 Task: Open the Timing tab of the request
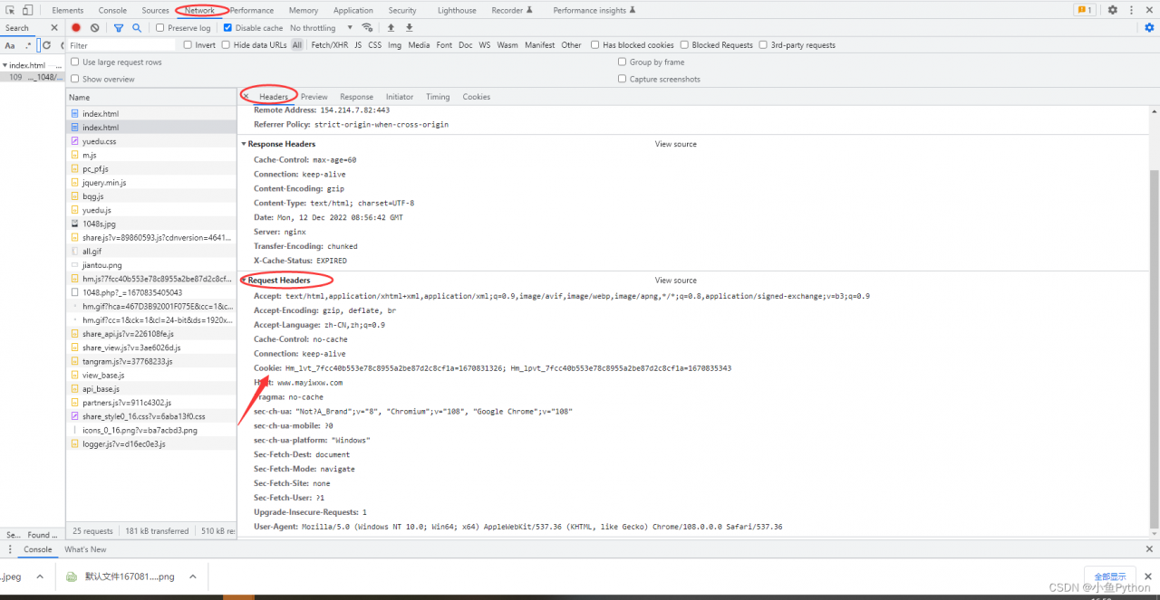438,97
